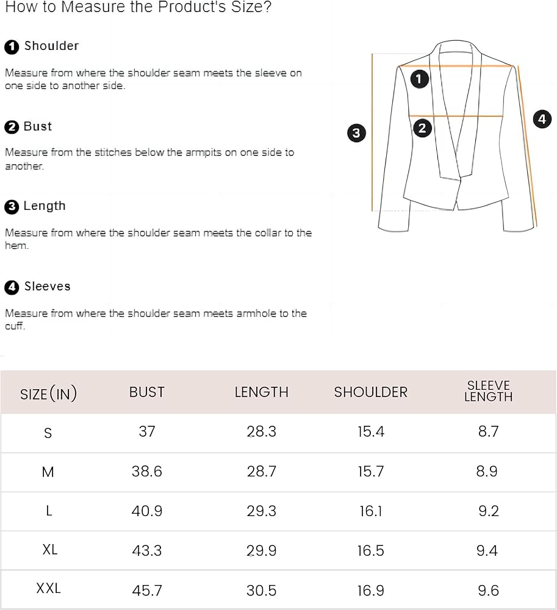Click the SIZE (IN) column header
This screenshot has width=557, height=610.
click(49, 394)
